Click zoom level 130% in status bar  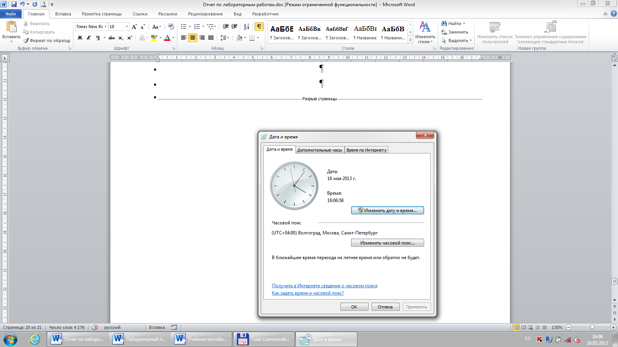(557, 327)
